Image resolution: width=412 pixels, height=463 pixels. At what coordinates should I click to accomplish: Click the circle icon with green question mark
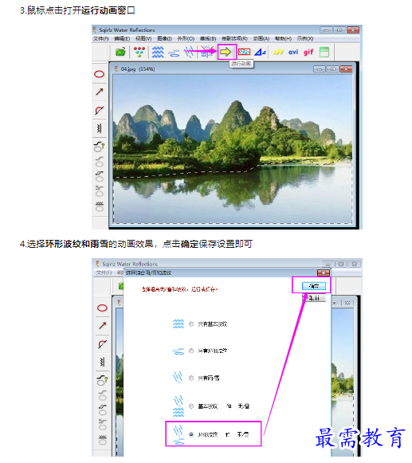pyautogui.click(x=100, y=147)
